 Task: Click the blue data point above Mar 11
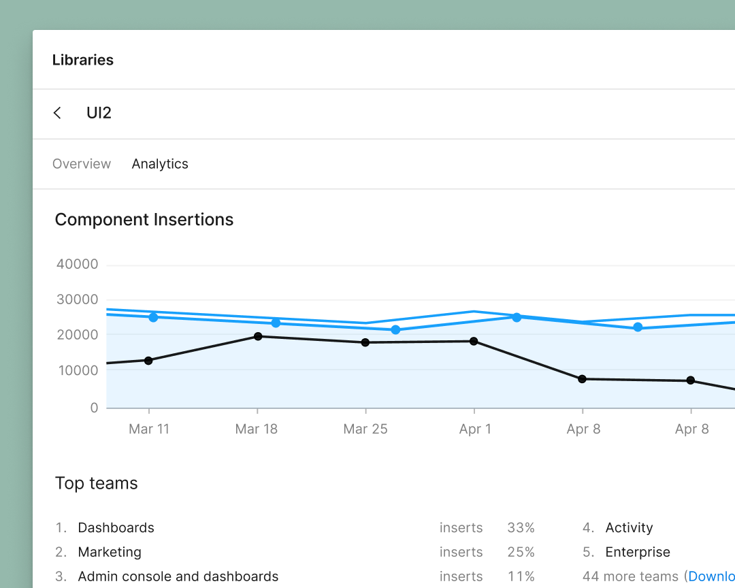153,317
